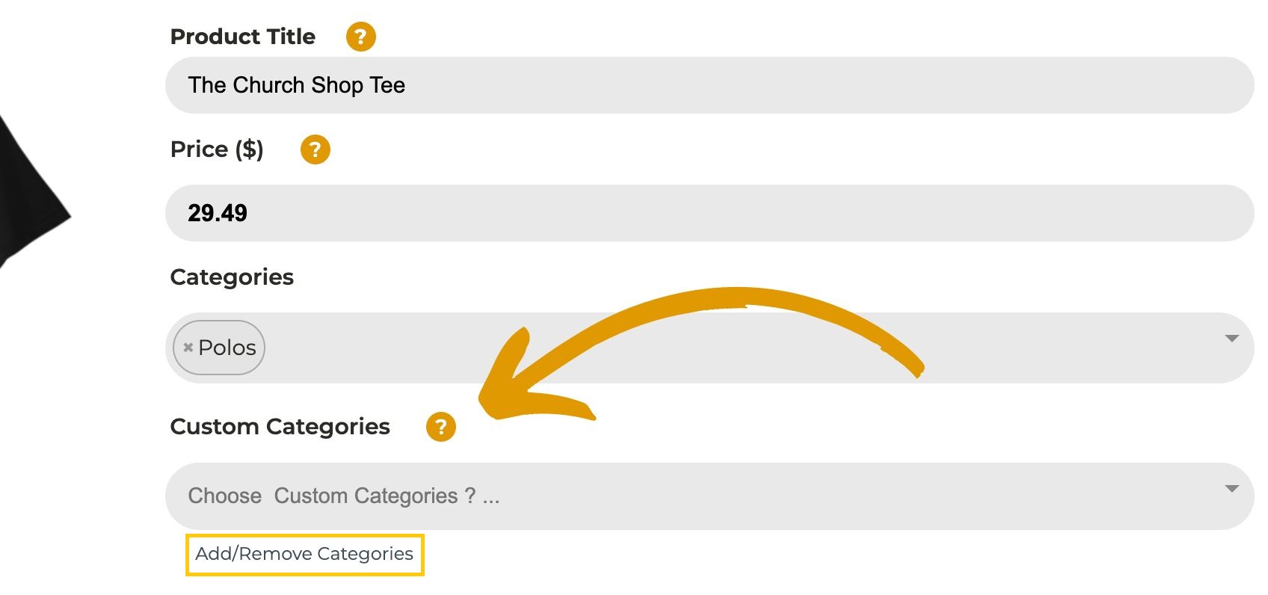Click the Price ($) label
Screen dimensions: 1268x595
[x=217, y=149]
